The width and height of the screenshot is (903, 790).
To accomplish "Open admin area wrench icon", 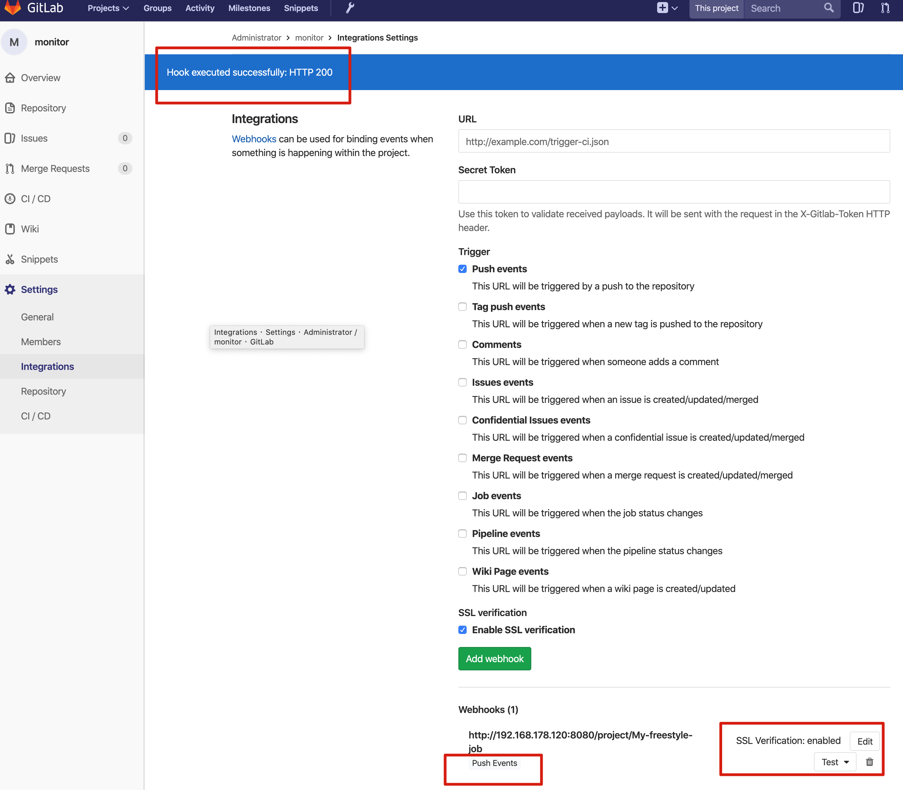I will [350, 8].
